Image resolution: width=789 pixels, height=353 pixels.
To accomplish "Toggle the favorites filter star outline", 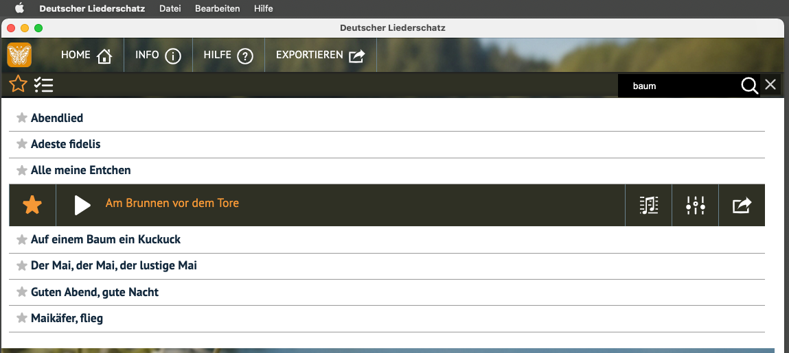I will [x=18, y=84].
